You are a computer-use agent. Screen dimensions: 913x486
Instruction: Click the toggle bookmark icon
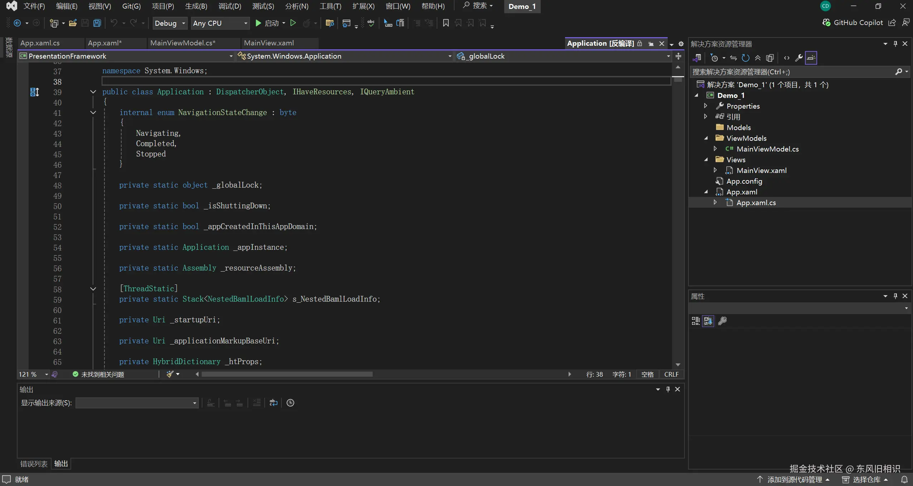(x=446, y=23)
